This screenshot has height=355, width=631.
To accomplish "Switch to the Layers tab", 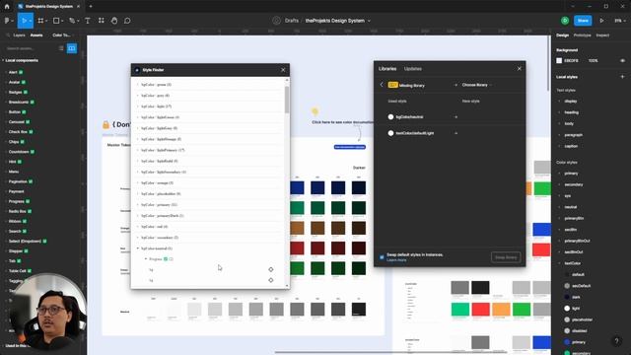I will tap(19, 35).
